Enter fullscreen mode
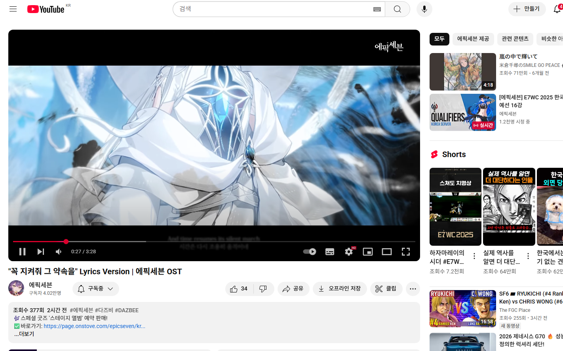563x351 pixels. [x=406, y=252]
